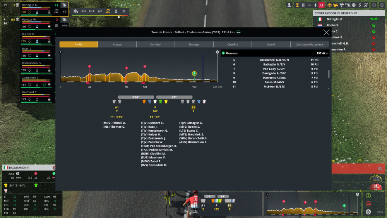Click checkered finish flag icon bottom right

click(368, 212)
